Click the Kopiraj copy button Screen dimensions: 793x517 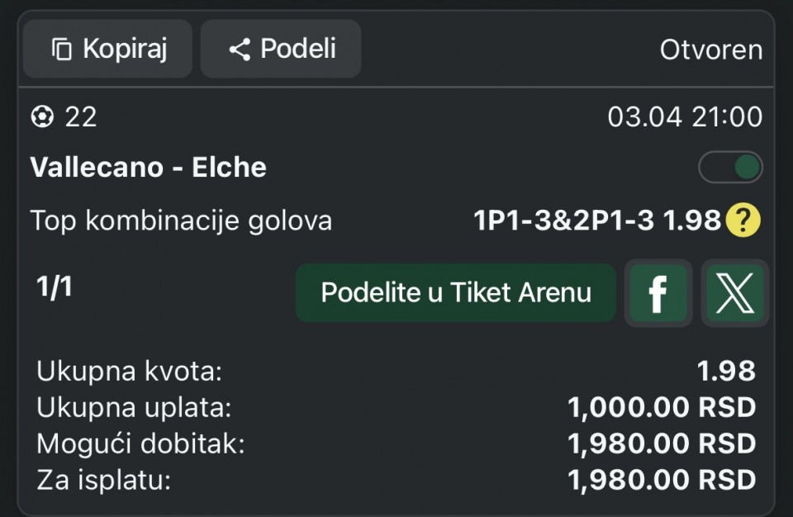(x=108, y=50)
